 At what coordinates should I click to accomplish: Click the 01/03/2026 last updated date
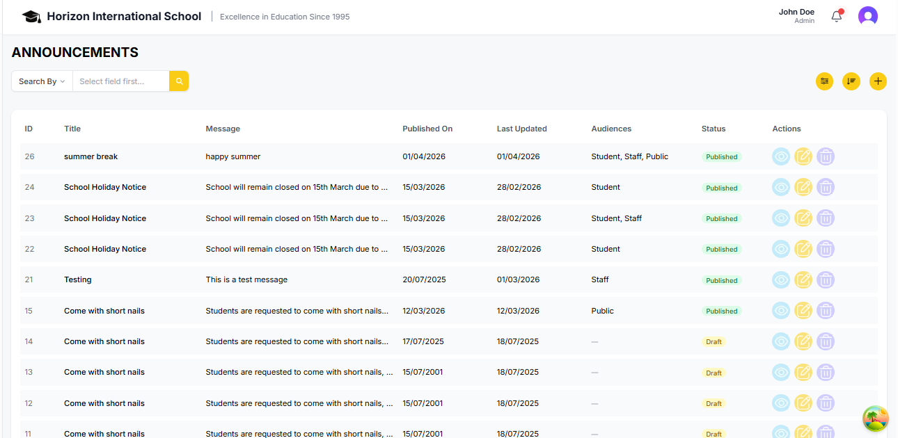[x=519, y=279]
